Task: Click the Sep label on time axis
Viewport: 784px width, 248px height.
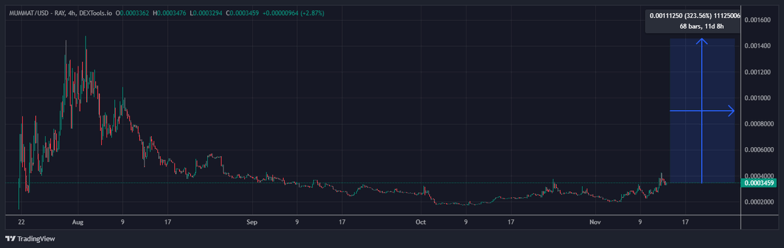Action: [253, 222]
